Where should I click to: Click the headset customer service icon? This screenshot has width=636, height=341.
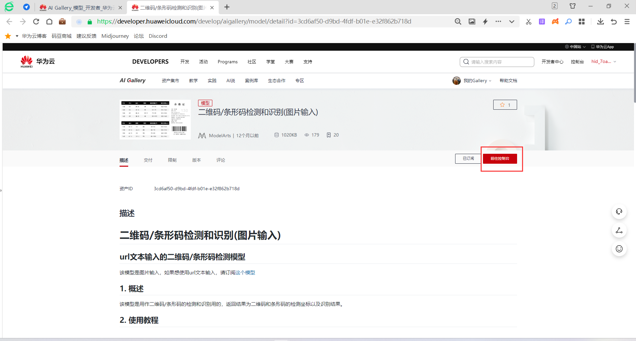[619, 211]
